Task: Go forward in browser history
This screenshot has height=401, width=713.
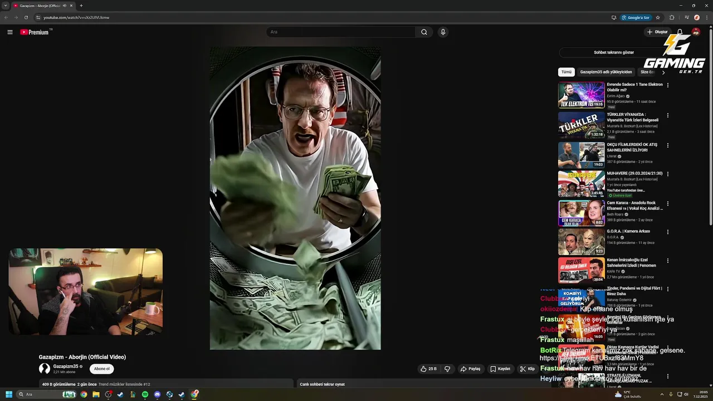Action: coord(16,17)
